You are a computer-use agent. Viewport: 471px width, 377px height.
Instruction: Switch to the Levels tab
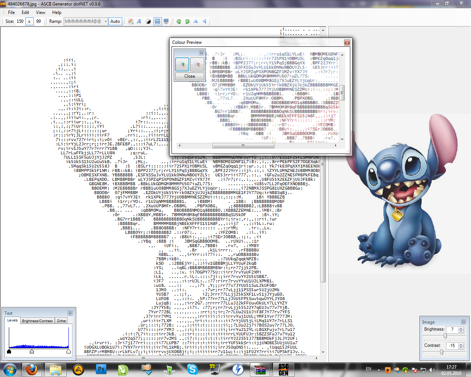tap(13, 320)
